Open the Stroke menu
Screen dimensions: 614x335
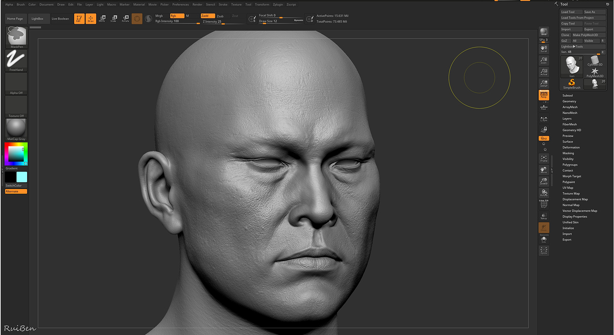click(x=223, y=5)
